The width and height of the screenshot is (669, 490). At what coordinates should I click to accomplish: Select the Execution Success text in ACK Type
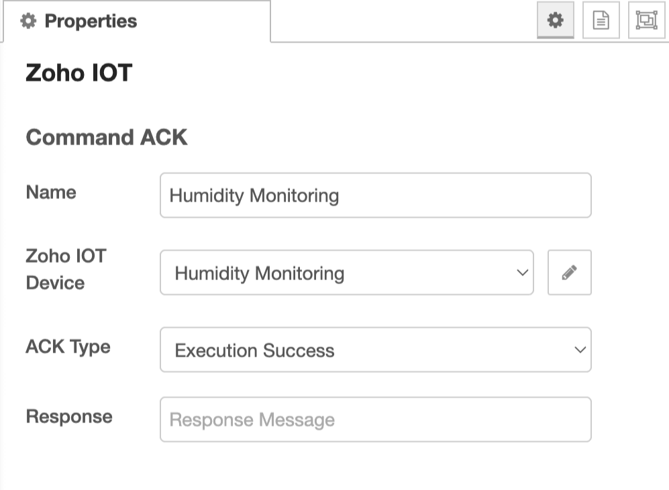[x=254, y=350]
